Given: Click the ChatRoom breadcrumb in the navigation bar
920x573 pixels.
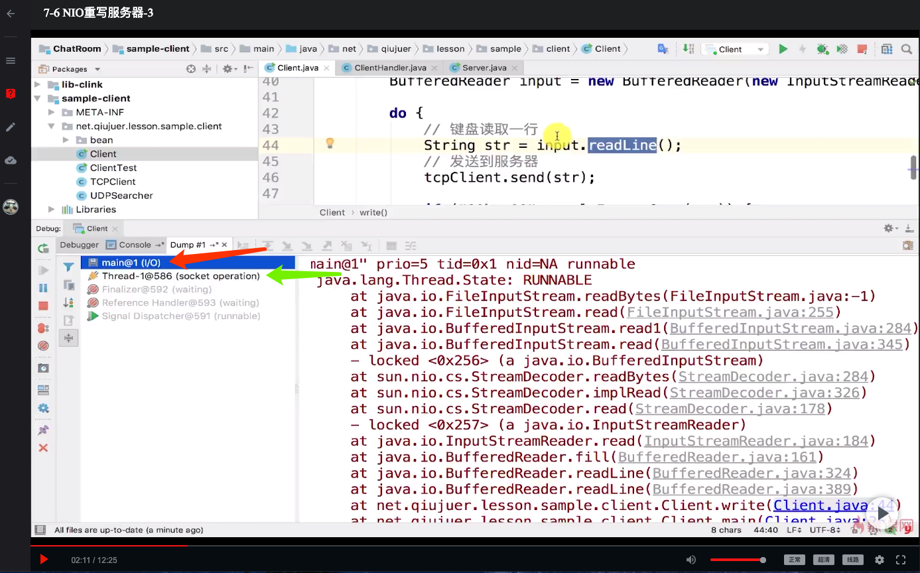Looking at the screenshot, I should pos(70,49).
